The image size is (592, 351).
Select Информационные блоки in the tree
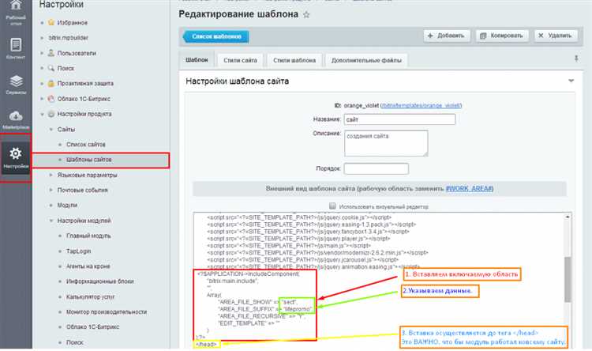coord(100,281)
